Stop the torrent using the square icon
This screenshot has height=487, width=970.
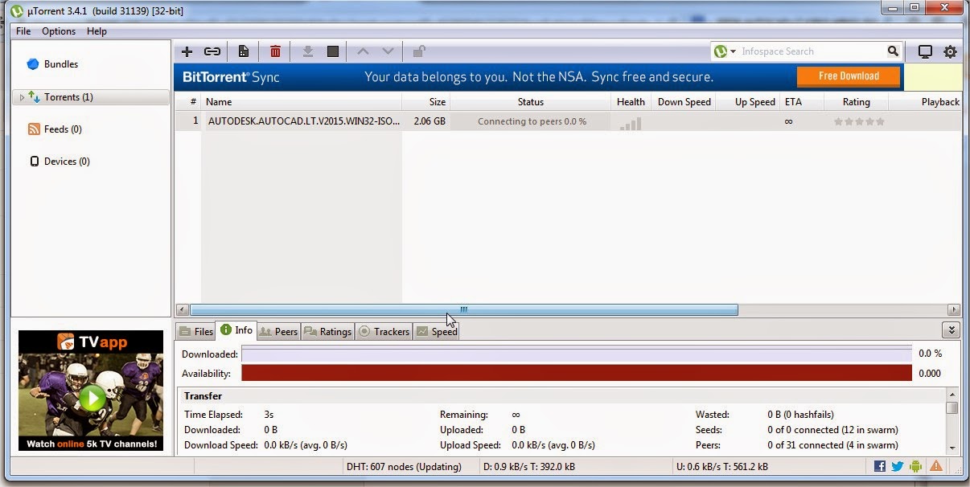pos(333,51)
